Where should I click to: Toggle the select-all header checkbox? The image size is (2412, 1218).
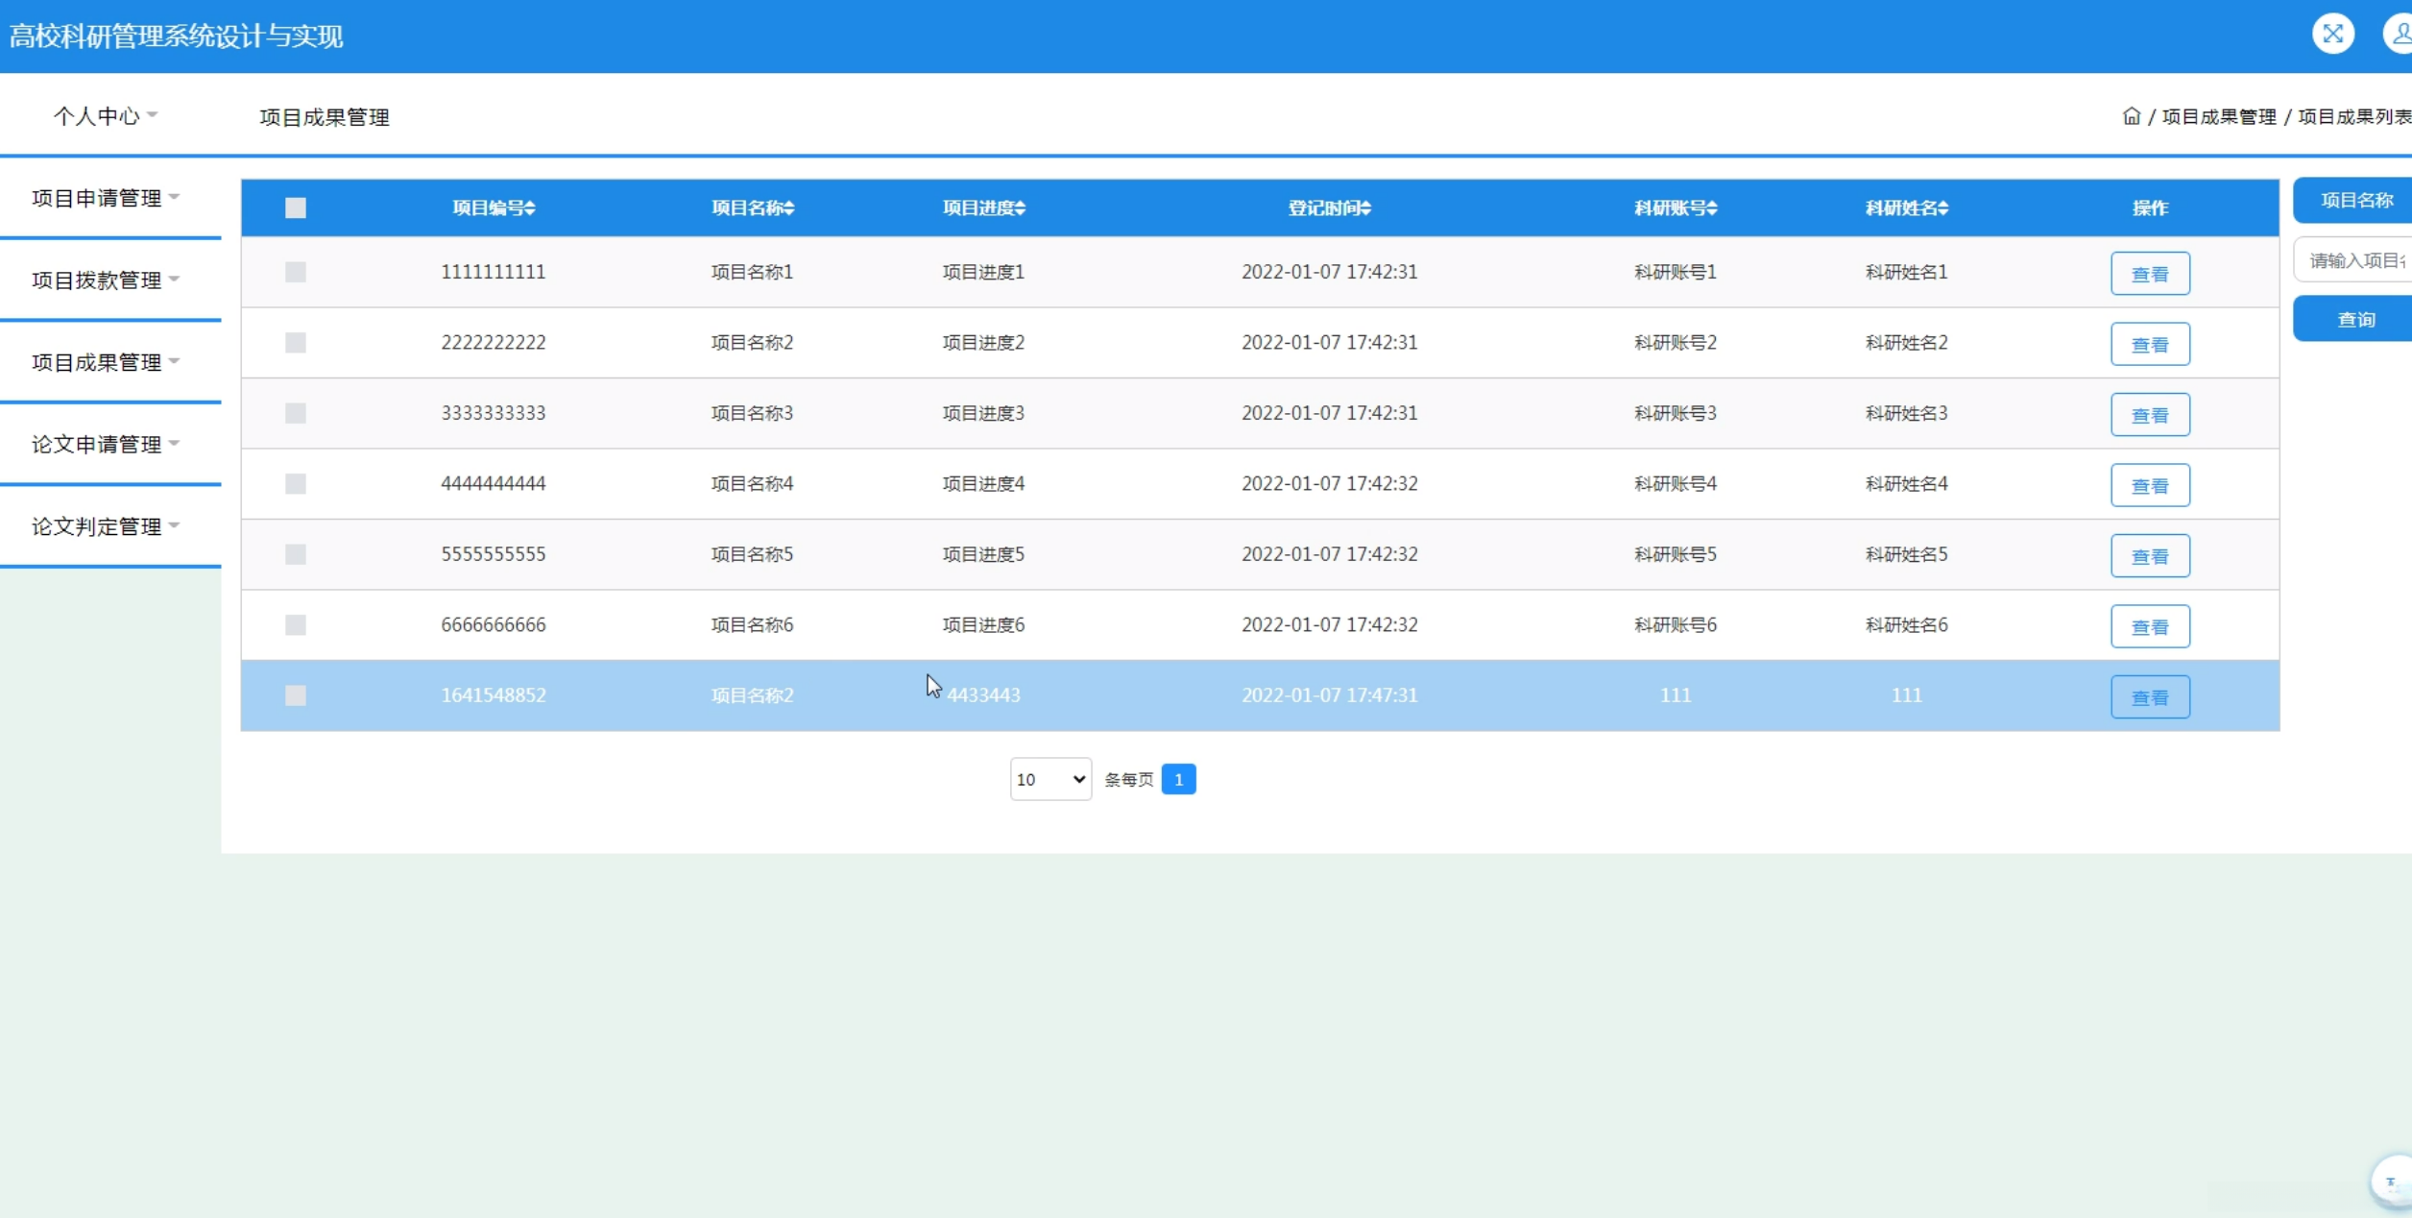(296, 208)
